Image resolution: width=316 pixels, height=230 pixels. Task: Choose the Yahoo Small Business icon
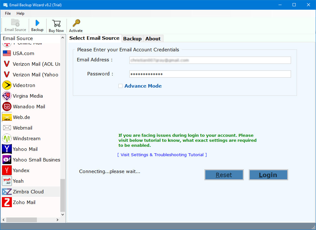[x=7, y=160]
